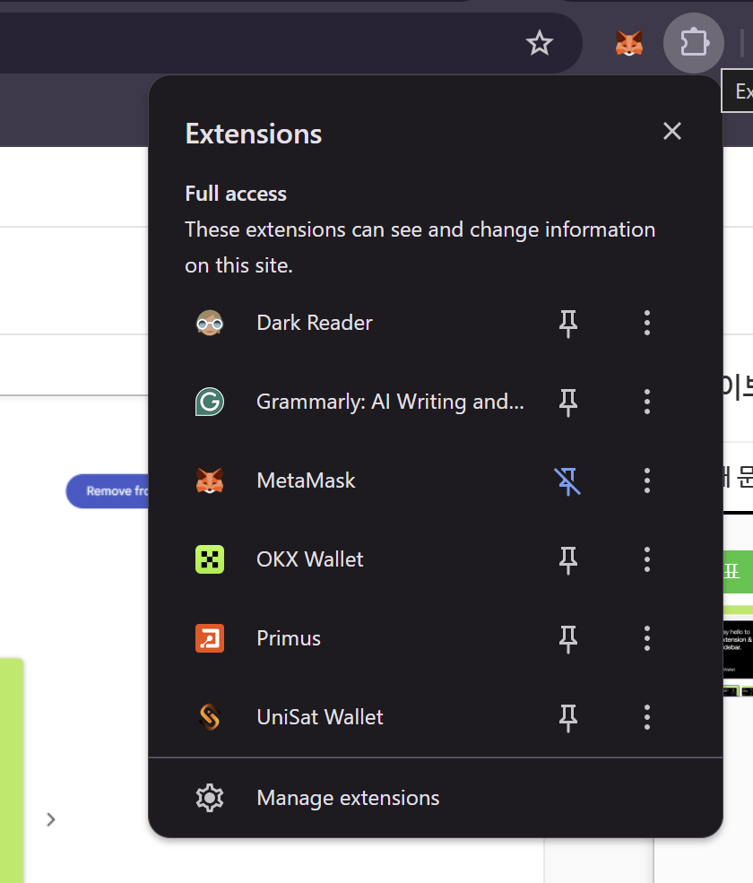Open more actions for Grammarly
The width and height of the screenshot is (753, 883).
(x=647, y=402)
